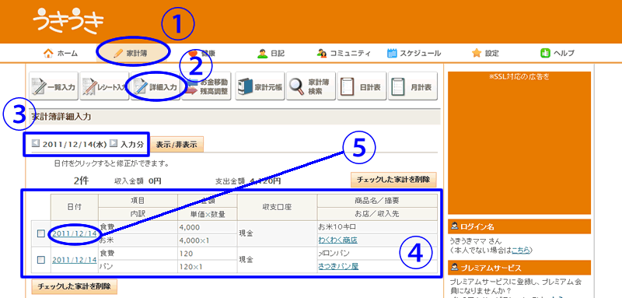
Task: Open the 一覧入力 list entry tool
Action: (54, 86)
